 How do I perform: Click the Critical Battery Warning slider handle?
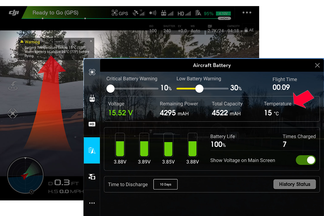click(110, 89)
